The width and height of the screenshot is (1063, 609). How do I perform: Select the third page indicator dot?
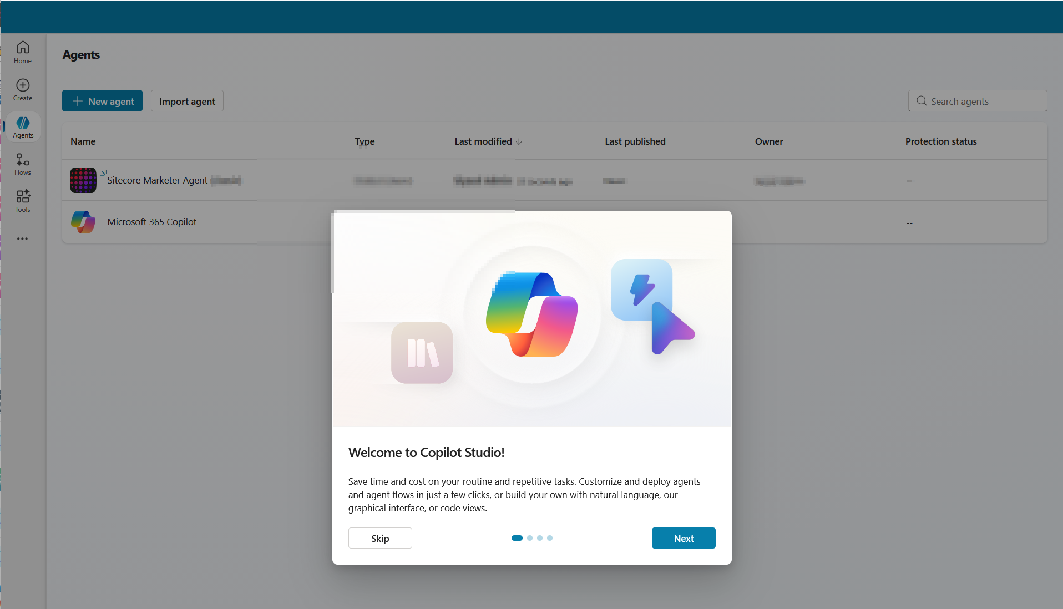[540, 538]
